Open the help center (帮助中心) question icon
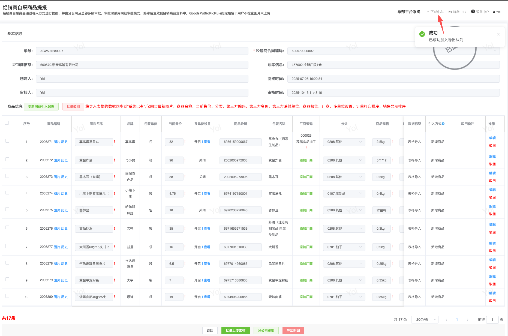Viewport: 508px width, 336px height. tap(473, 11)
